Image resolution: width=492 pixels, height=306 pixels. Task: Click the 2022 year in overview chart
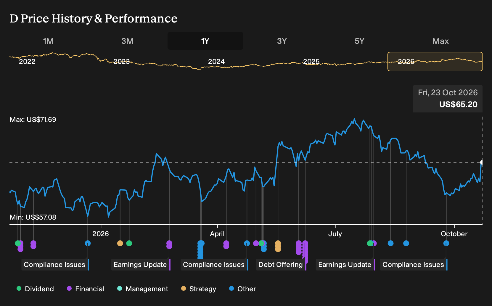(27, 62)
